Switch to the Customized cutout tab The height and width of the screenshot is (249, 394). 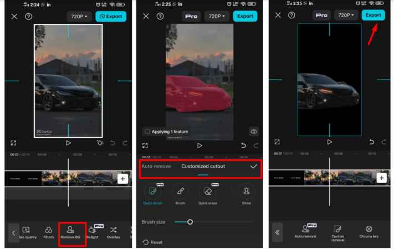(x=203, y=166)
